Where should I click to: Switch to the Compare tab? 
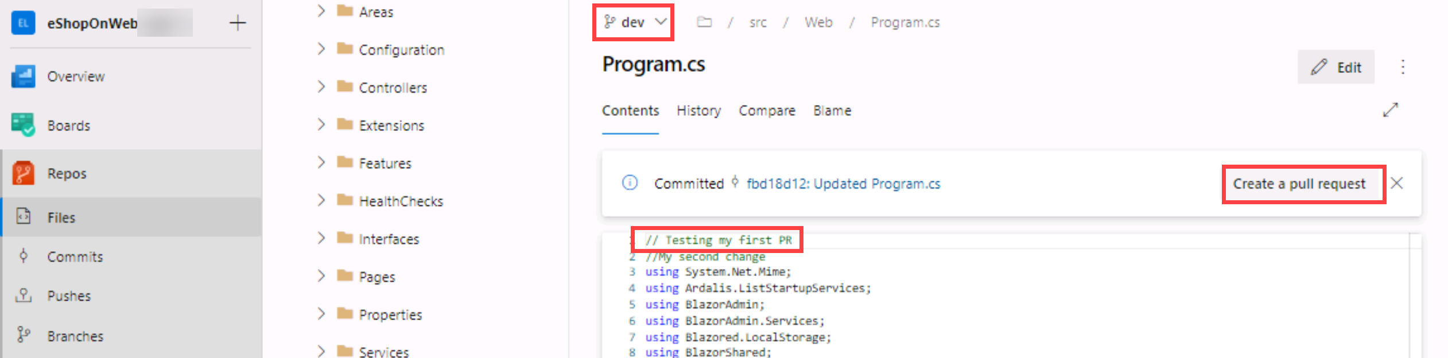[x=767, y=111]
